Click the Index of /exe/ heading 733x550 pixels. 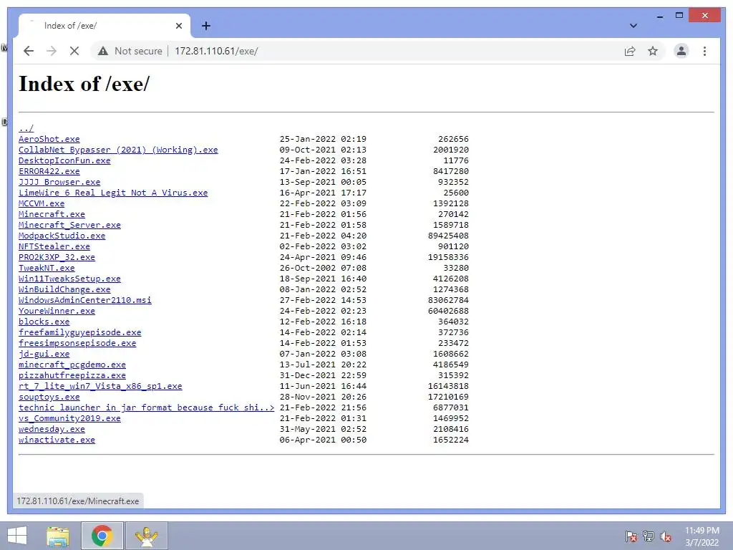pos(84,85)
